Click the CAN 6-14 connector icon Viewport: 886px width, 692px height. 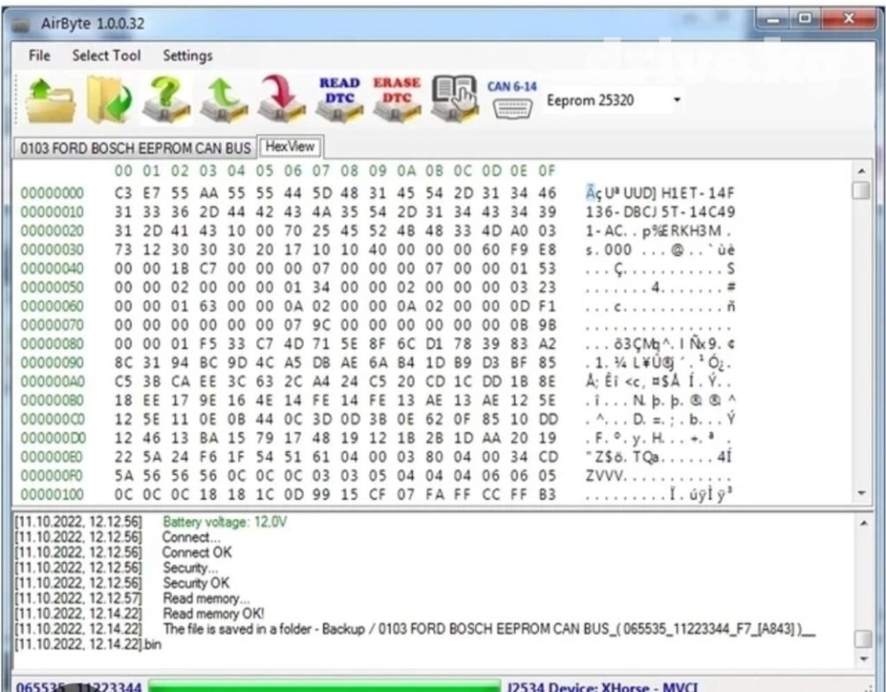tap(512, 99)
